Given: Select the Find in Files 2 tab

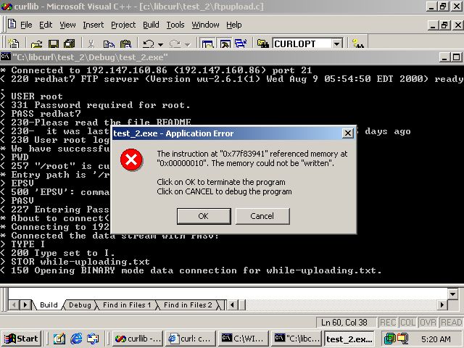Looking at the screenshot, I should point(188,304).
